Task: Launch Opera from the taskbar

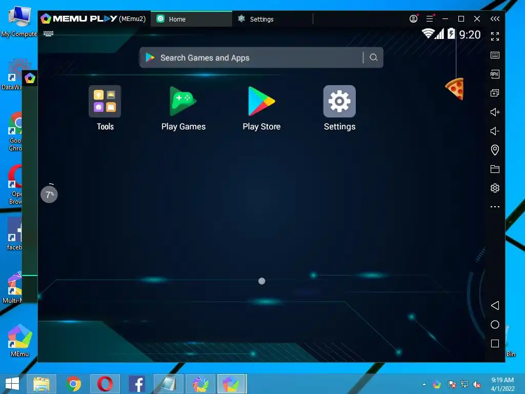Action: pos(105,384)
